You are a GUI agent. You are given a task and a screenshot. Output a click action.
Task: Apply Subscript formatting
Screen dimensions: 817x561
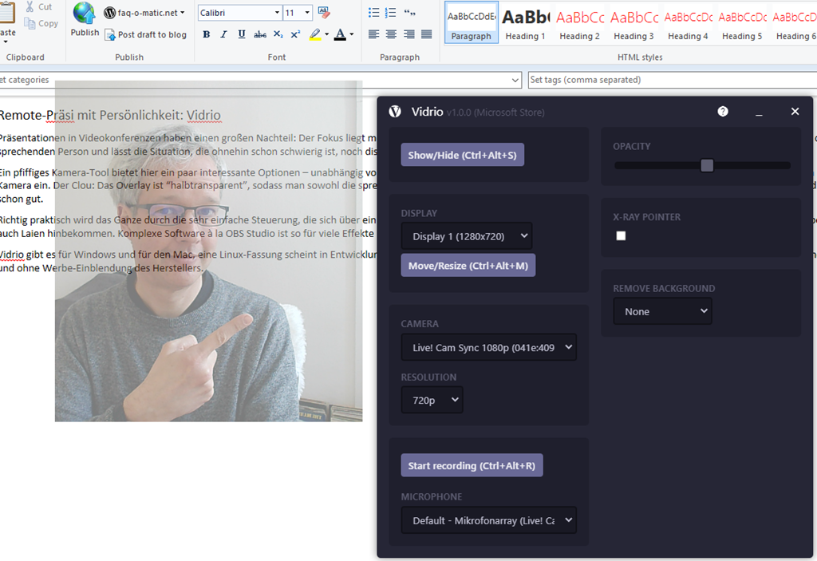pyautogui.click(x=278, y=34)
